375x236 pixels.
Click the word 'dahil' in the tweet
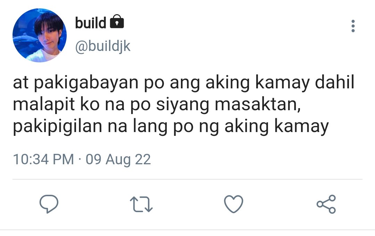pyautogui.click(x=335, y=82)
